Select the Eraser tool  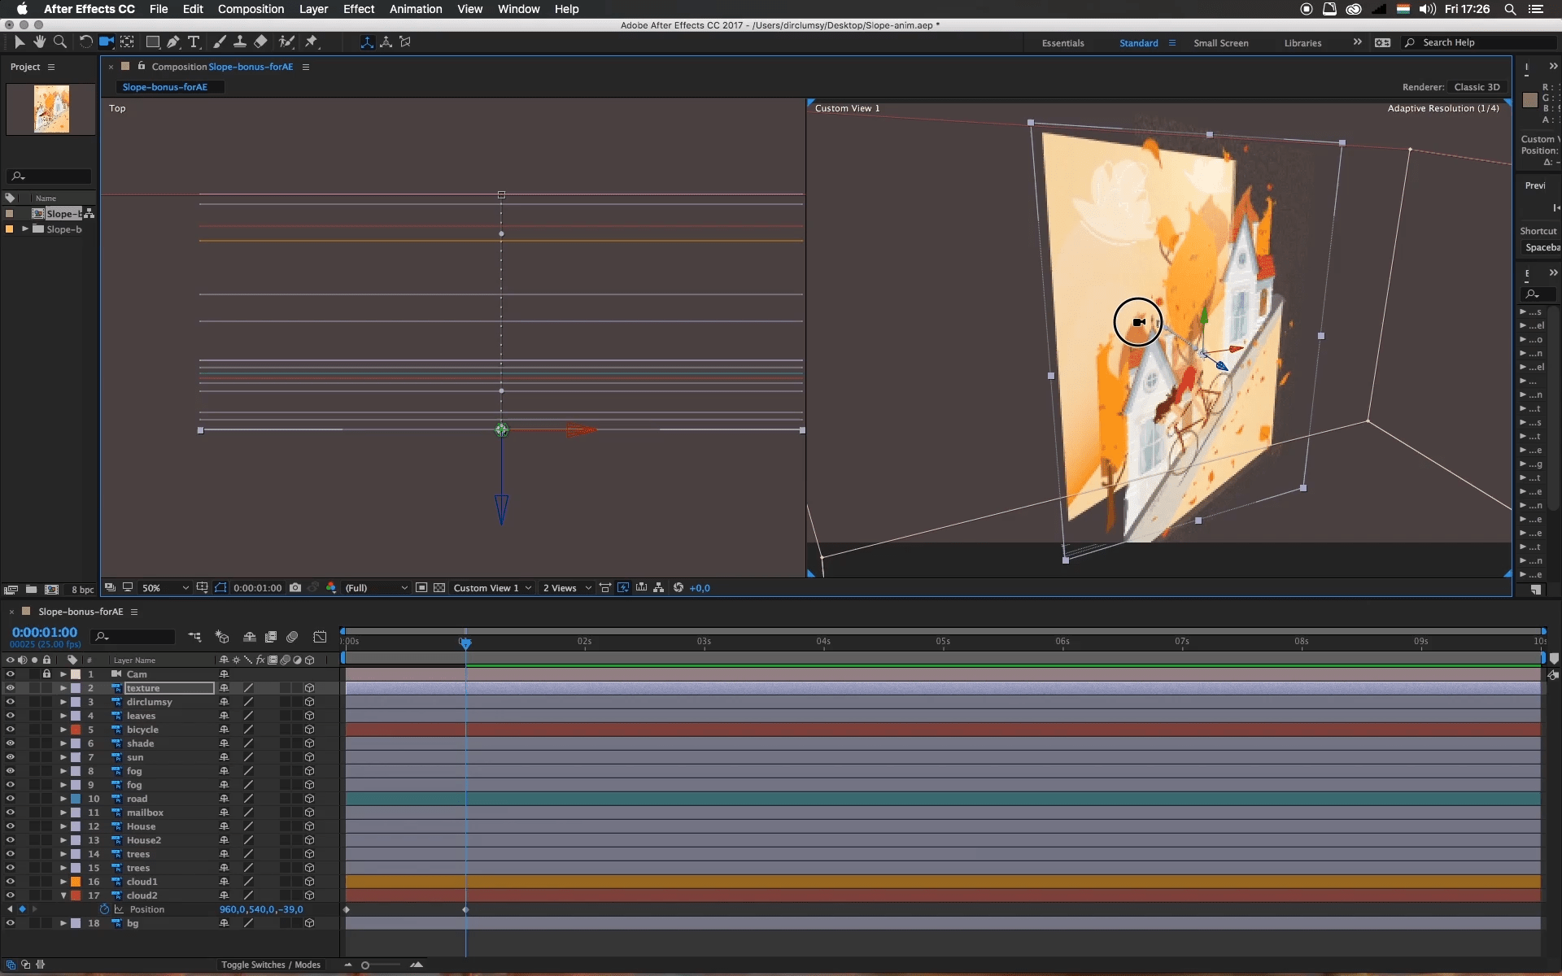(x=260, y=41)
